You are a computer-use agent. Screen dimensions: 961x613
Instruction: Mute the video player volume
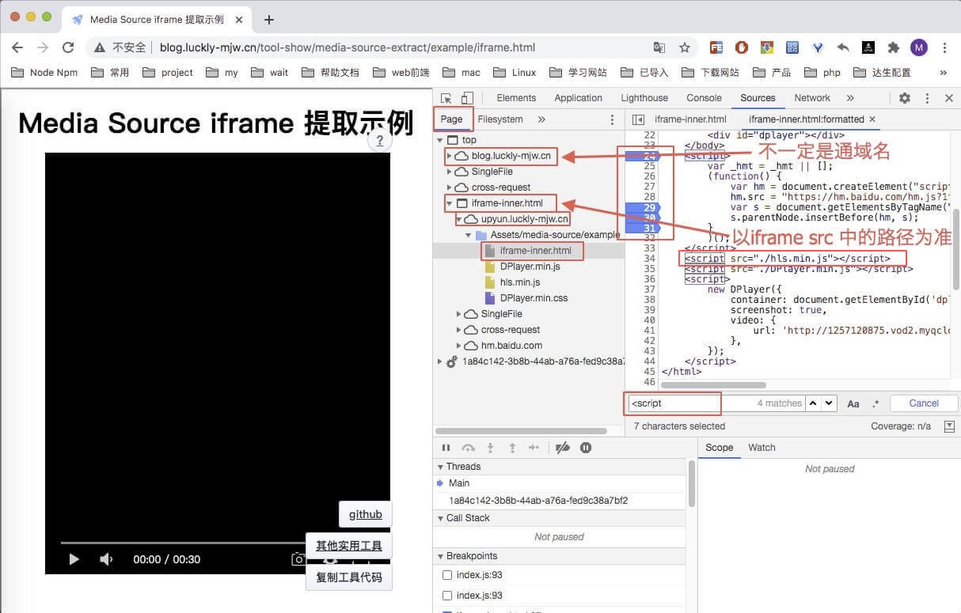coord(105,559)
